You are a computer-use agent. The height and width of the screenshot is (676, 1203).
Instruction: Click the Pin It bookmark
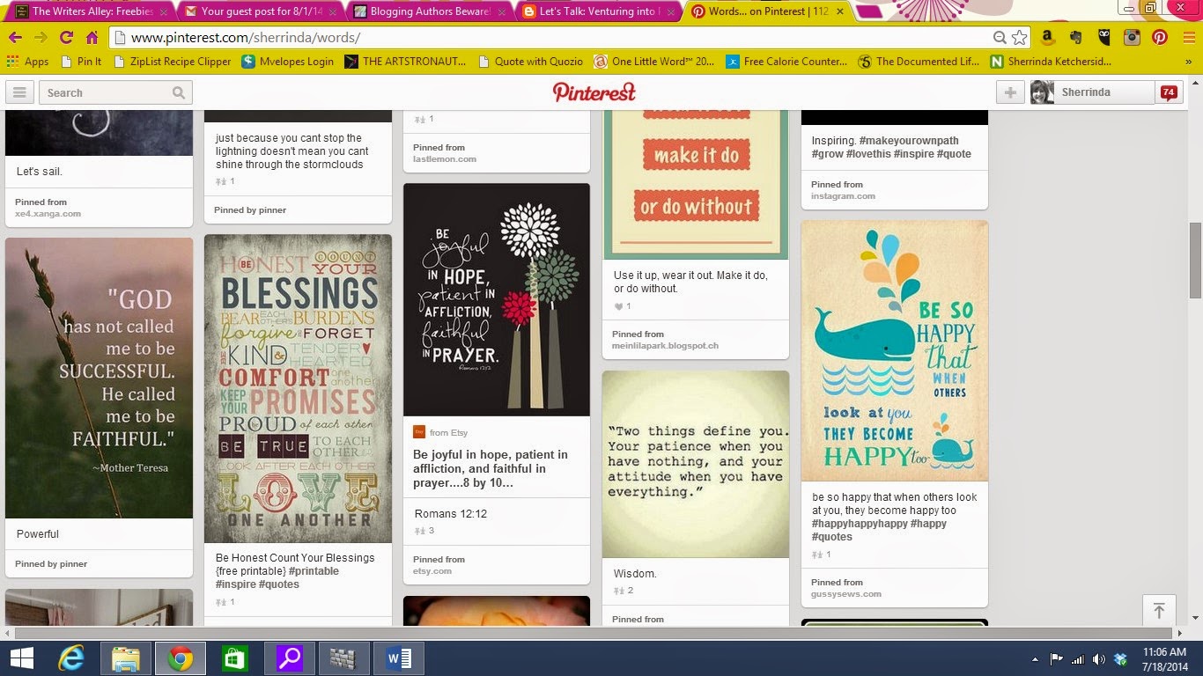pyautogui.click(x=81, y=62)
